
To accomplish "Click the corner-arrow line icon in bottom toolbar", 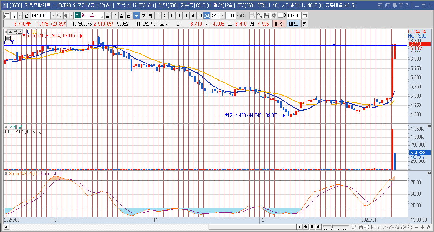I will 373,227.
